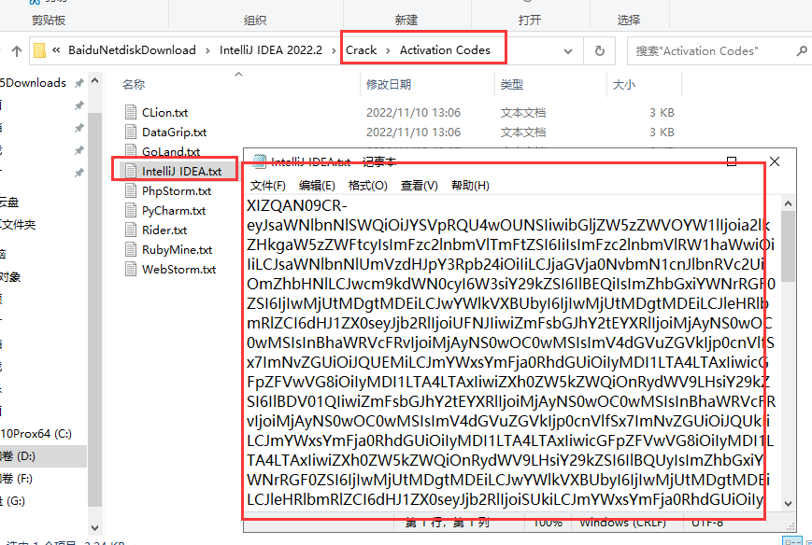Select BaiduNetdiskDownload breadcrumb

[x=132, y=50]
